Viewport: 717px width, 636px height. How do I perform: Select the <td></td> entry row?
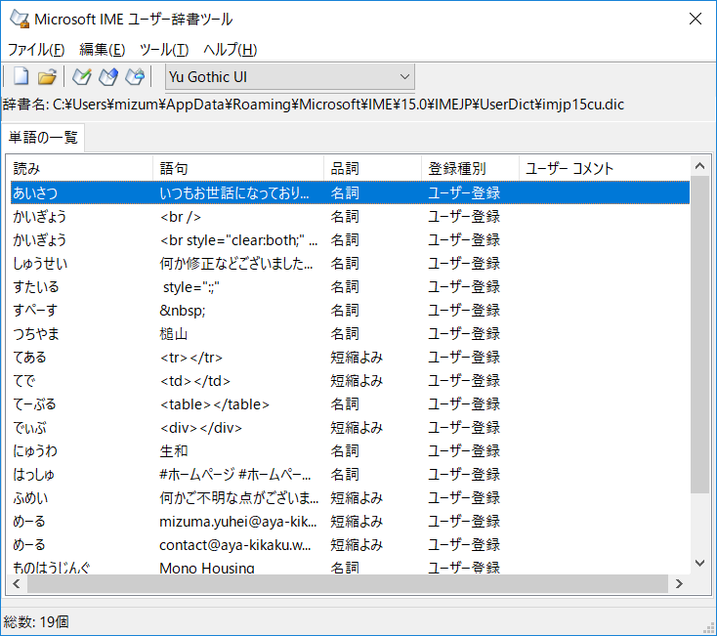(x=350, y=380)
